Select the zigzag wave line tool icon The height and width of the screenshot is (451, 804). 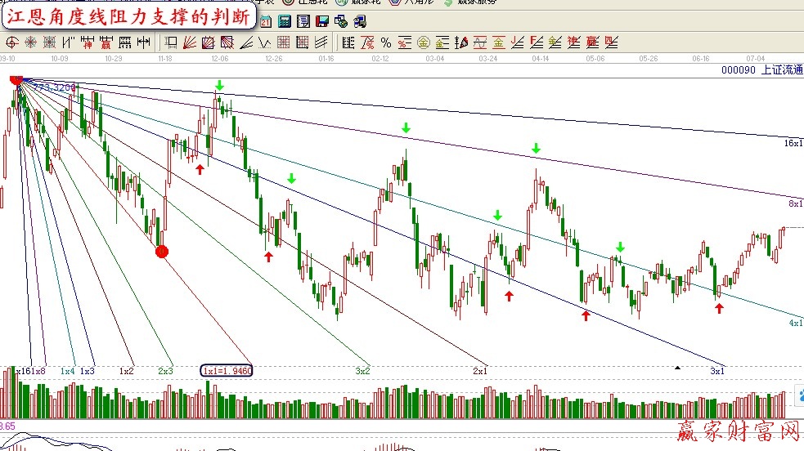click(x=263, y=42)
